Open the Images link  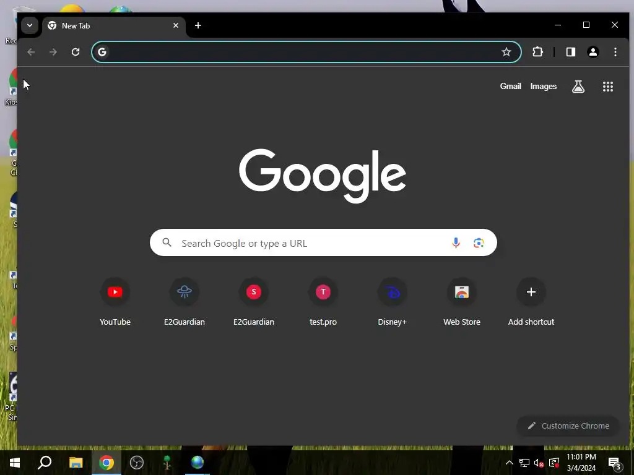[x=544, y=86]
